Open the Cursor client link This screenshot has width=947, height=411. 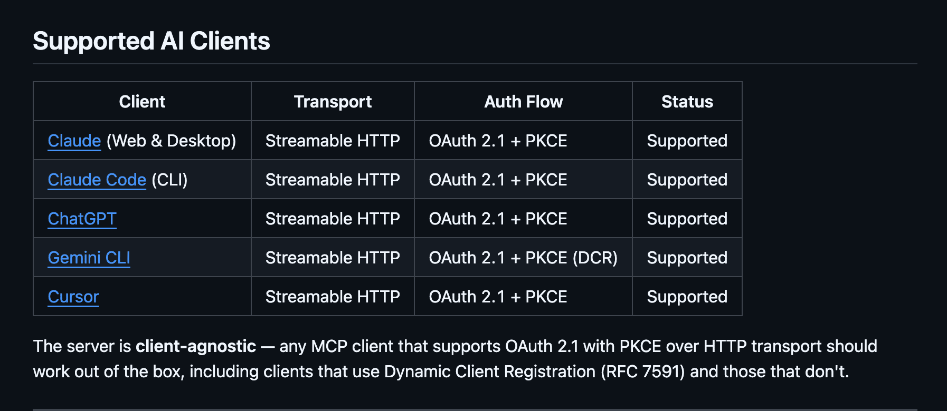click(73, 297)
